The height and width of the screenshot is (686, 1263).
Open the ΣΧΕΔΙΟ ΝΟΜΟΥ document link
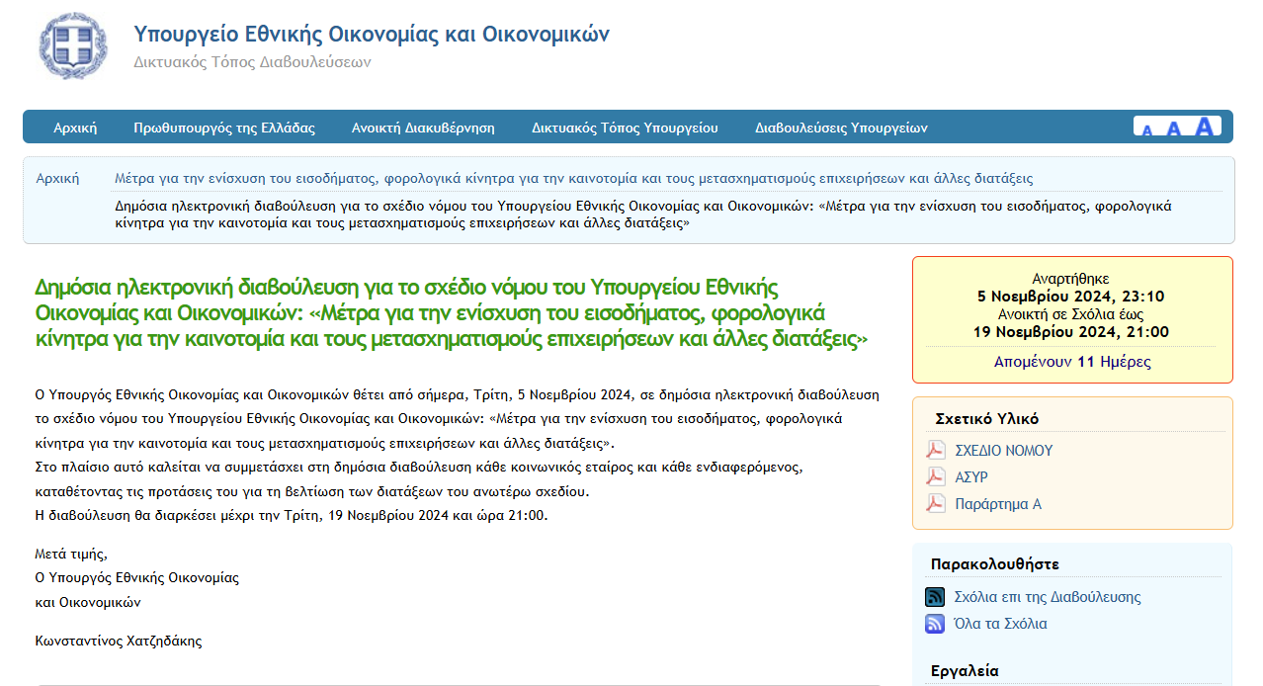tap(1003, 451)
